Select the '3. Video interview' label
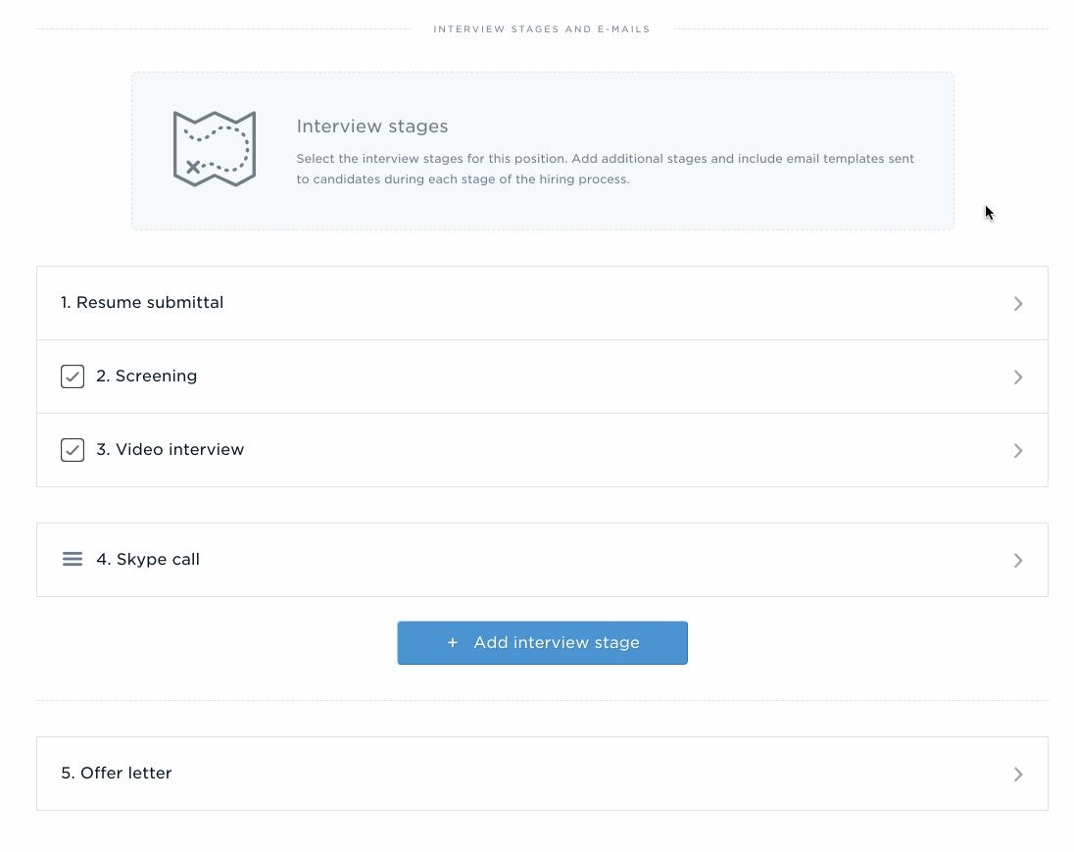The width and height of the screenshot is (1074, 852). point(170,449)
